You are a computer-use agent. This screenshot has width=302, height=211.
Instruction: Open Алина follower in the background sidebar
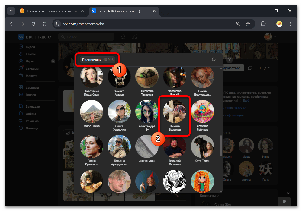tap(246, 171)
